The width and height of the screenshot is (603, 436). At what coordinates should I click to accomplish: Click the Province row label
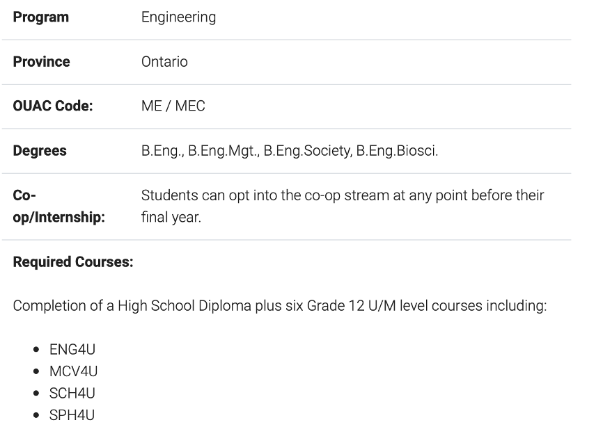point(41,62)
